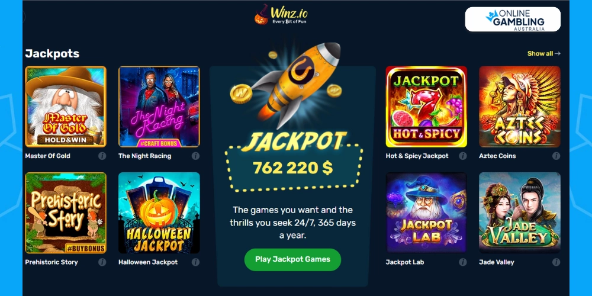Click the Online Gambling Australia badge
Screen dimensions: 592x296
tap(513, 20)
